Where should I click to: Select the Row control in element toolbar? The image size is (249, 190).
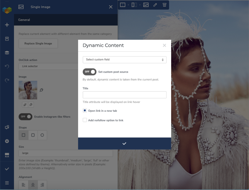[123, 5]
